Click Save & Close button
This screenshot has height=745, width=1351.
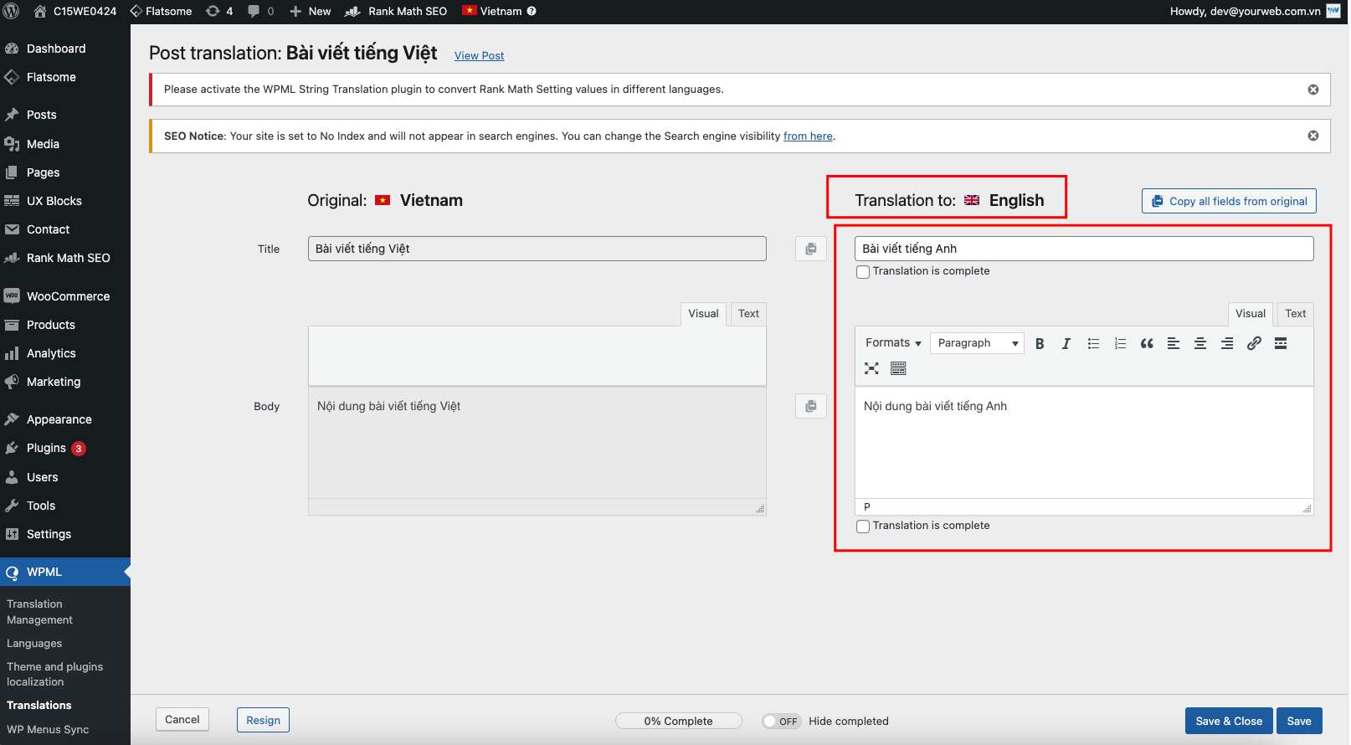click(1228, 721)
